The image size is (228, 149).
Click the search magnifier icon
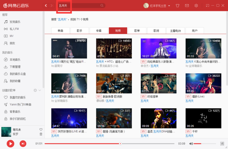pos(102,6)
